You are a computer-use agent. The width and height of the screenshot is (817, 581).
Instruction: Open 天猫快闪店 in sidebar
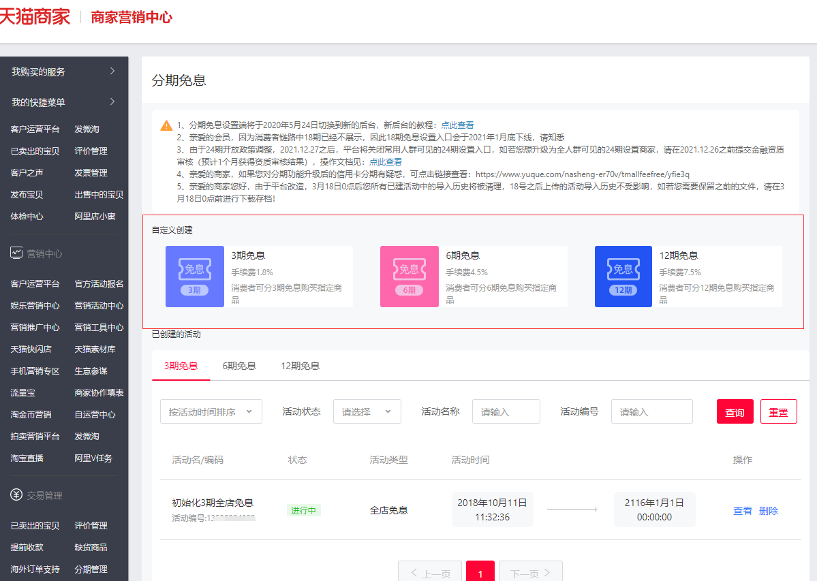(x=31, y=349)
